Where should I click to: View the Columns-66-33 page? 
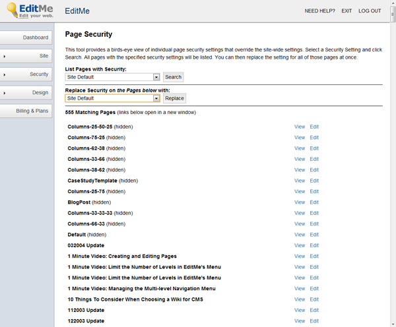[300, 224]
